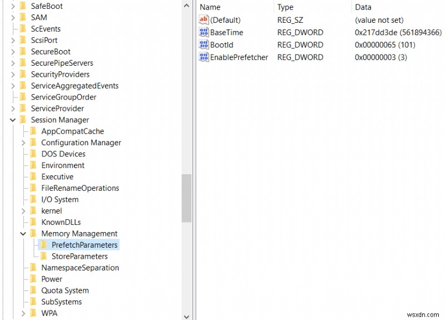Select the SubSystems tree key
Viewport: 445px width, 320px height.
pos(62,302)
